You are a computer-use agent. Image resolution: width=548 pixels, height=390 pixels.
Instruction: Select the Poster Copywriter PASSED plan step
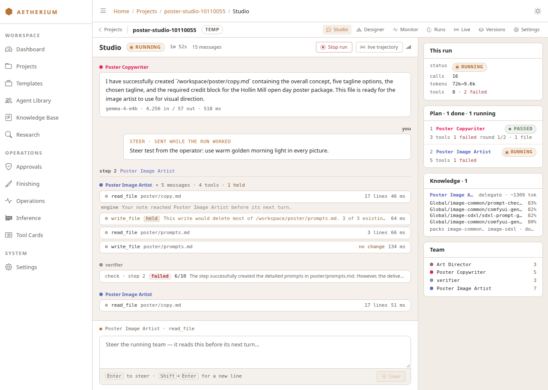(x=483, y=133)
